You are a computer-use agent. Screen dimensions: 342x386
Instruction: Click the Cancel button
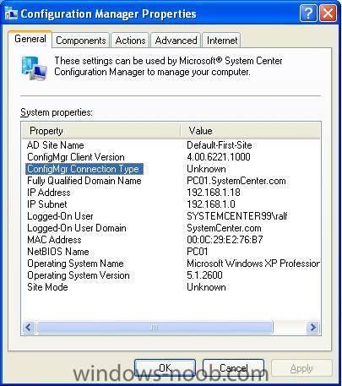click(234, 367)
